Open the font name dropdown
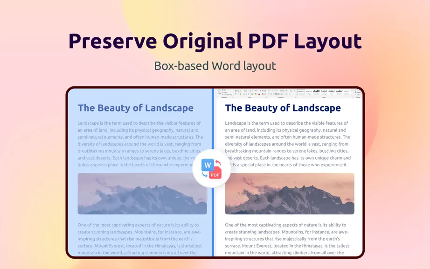 tap(239, 91)
